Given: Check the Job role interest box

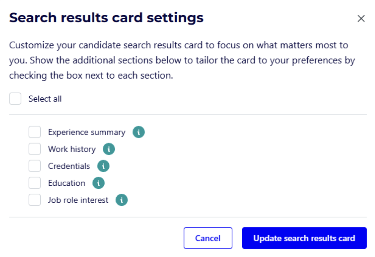Looking at the screenshot, I should click(35, 200).
